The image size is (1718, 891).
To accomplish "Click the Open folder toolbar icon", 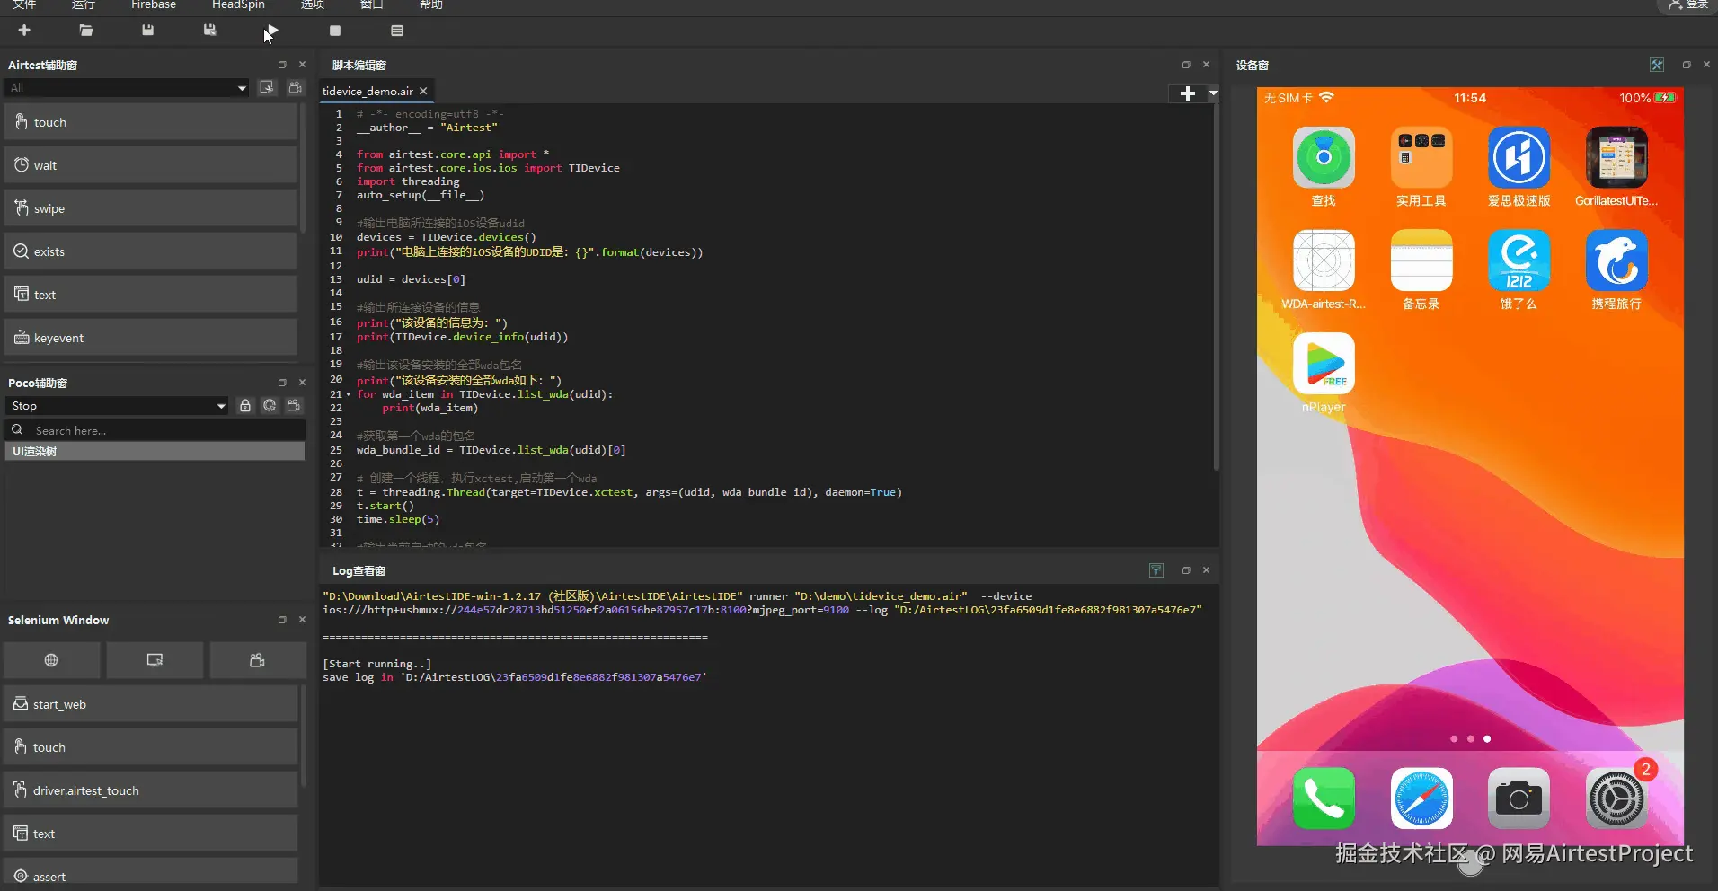I will tap(86, 31).
